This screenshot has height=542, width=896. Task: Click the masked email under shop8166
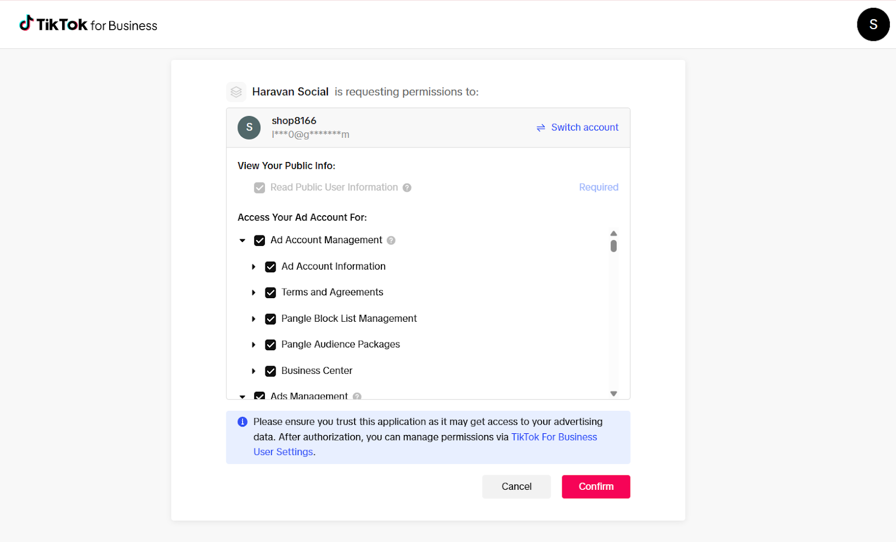(311, 135)
